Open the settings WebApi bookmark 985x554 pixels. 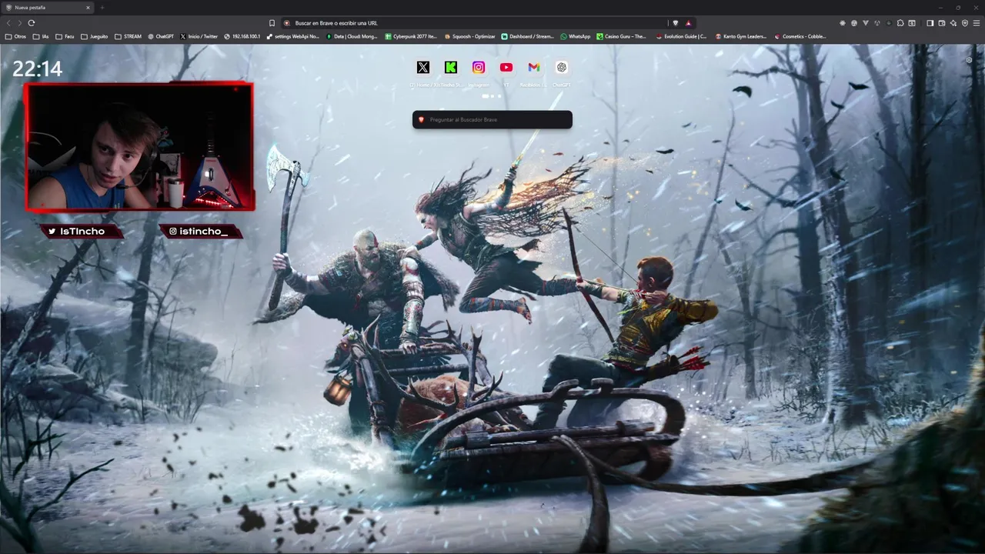292,36
